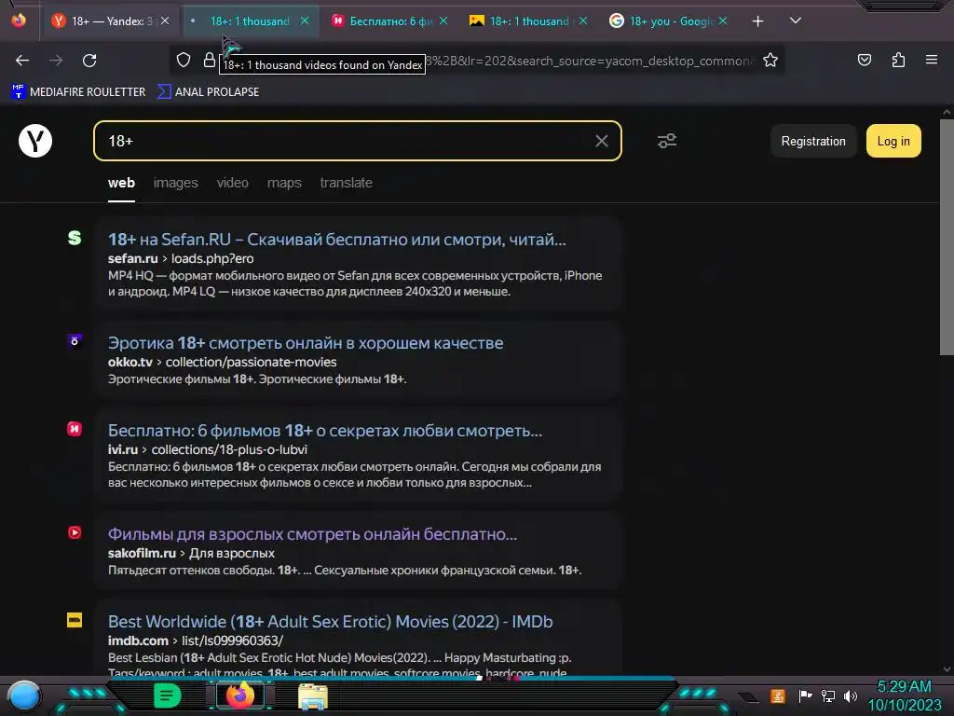The image size is (954, 716).
Task: Go forward with the forward arrow
Action: tap(56, 61)
